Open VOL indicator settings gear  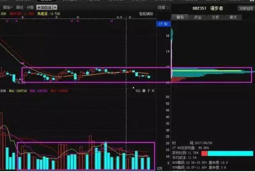pos(144,91)
